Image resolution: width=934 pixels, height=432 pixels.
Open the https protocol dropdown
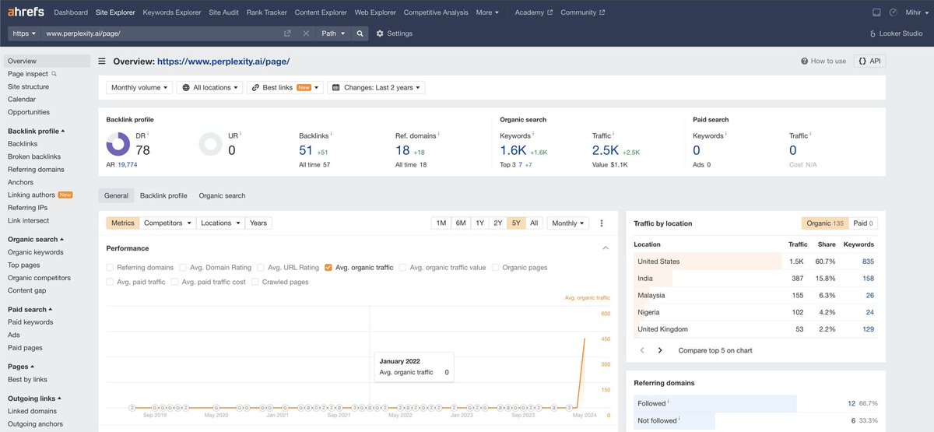click(24, 33)
